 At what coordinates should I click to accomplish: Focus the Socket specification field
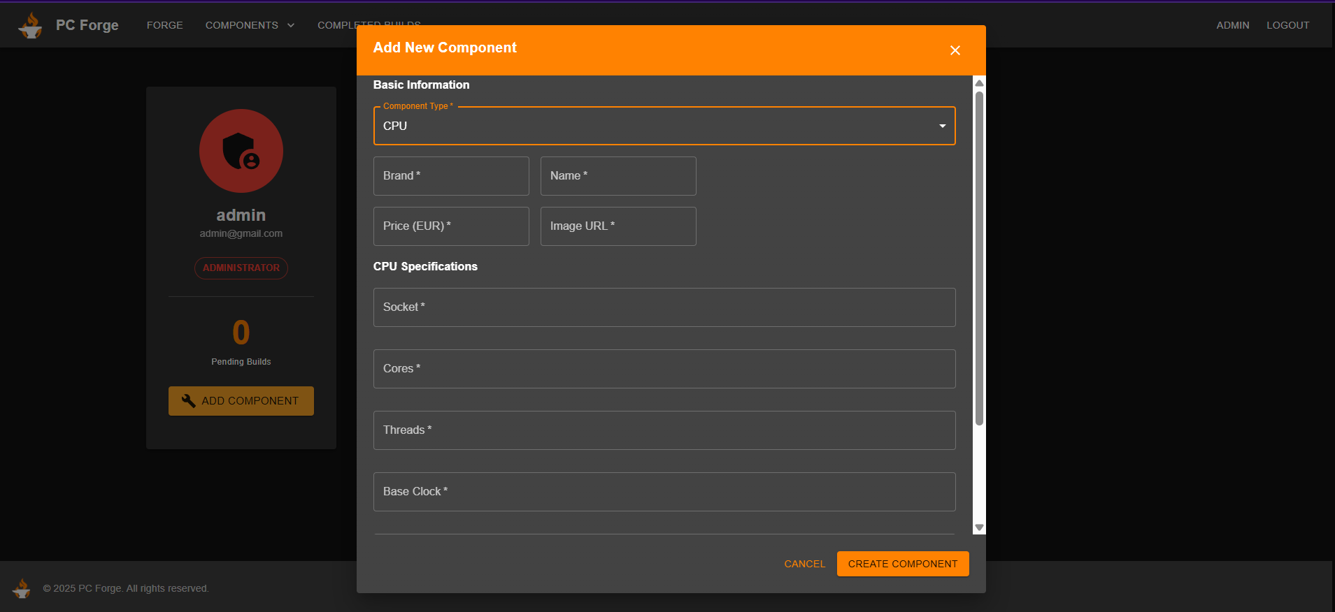pyautogui.click(x=664, y=307)
